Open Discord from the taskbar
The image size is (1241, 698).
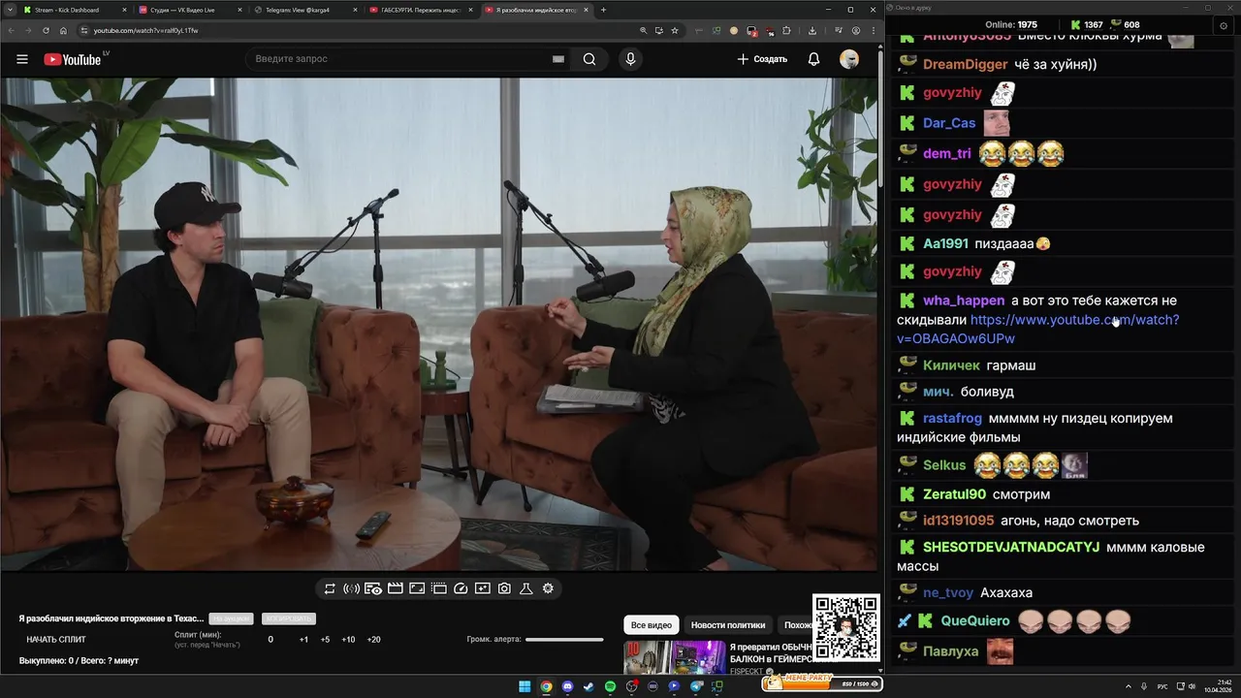[567, 686]
